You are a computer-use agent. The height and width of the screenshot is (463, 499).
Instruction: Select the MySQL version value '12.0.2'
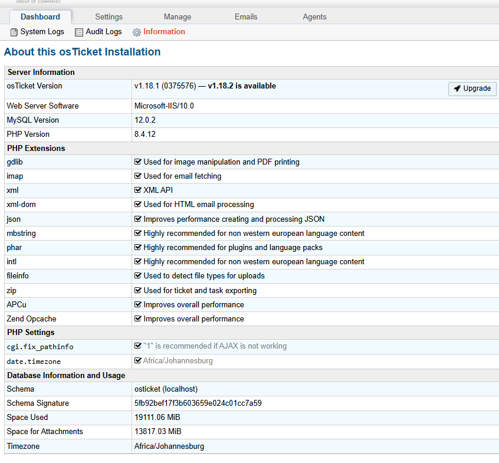point(145,120)
